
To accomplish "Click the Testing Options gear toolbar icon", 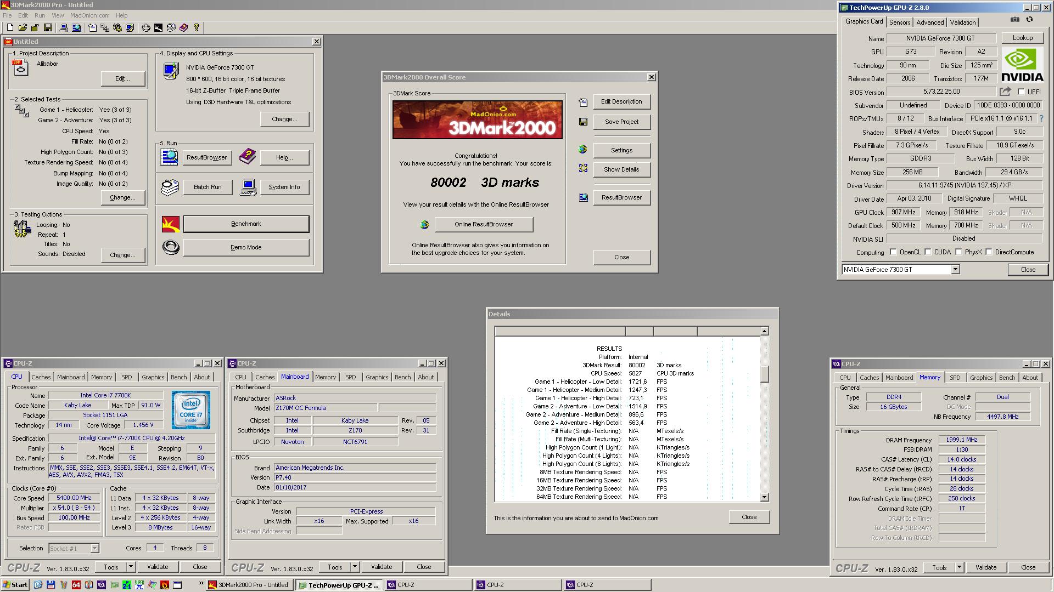I will [117, 27].
